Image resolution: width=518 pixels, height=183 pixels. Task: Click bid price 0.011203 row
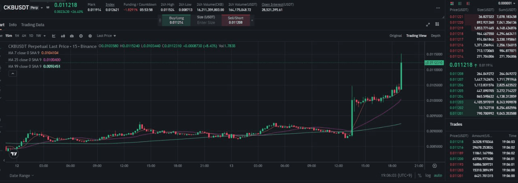(483, 103)
